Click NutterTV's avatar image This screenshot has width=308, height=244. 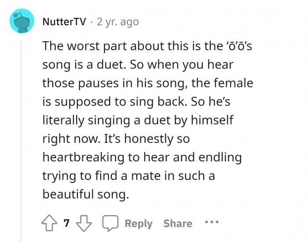click(x=22, y=21)
